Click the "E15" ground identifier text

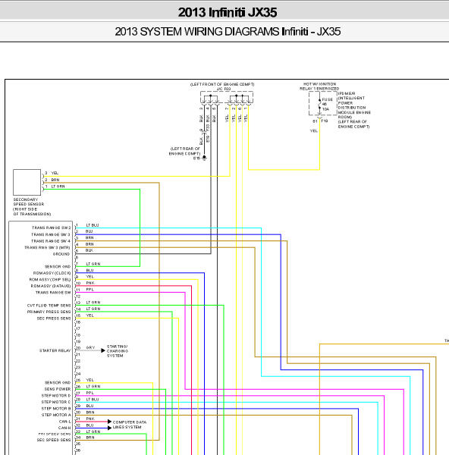[x=196, y=158]
